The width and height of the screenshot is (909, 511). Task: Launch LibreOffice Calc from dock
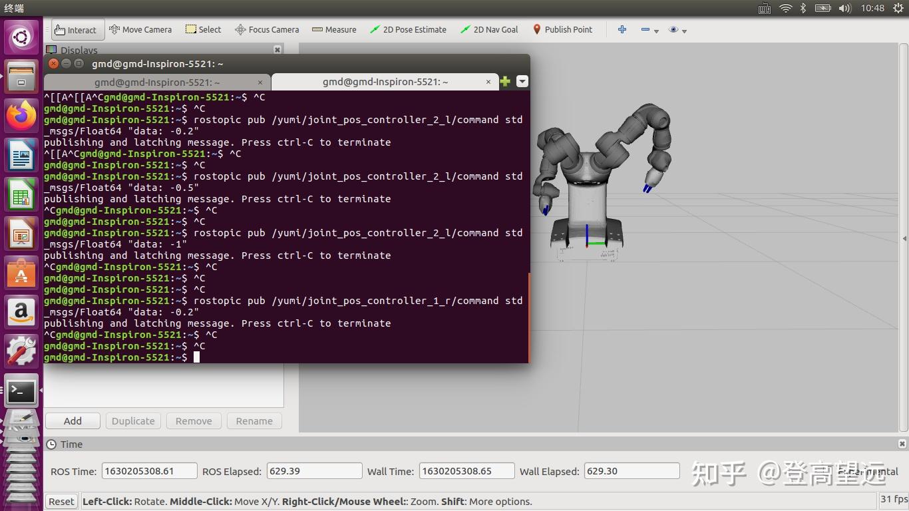pos(21,194)
